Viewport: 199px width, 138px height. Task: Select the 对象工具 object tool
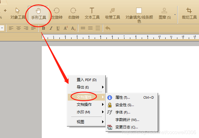tap(18, 14)
